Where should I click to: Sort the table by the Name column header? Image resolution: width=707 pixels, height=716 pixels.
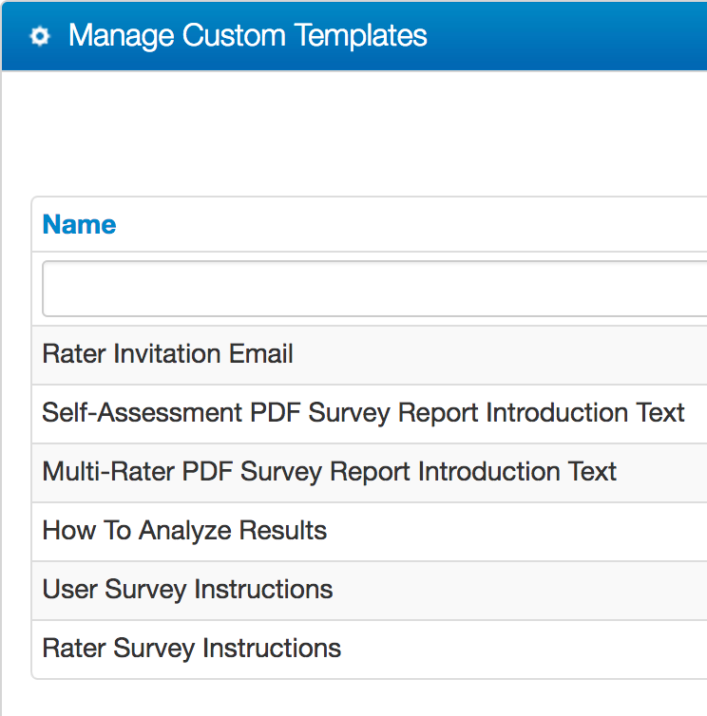coord(79,224)
